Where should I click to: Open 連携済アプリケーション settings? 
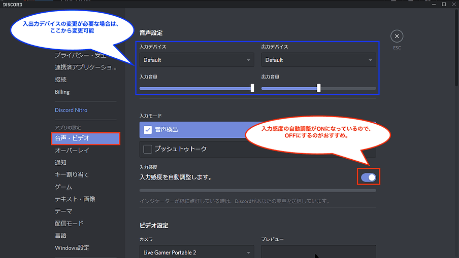tap(85, 67)
